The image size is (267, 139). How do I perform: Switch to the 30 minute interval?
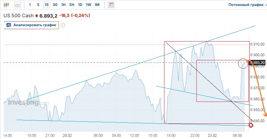[55, 5]
